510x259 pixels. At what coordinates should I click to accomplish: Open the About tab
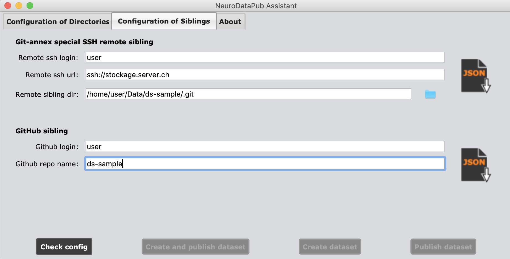tap(230, 22)
